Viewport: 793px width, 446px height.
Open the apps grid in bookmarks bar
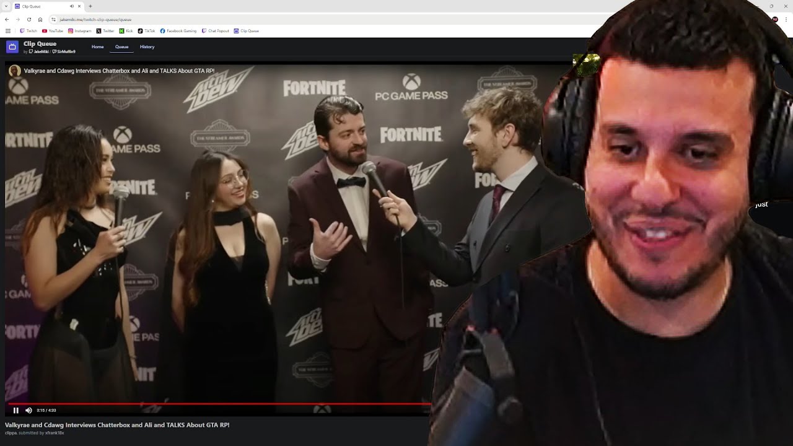pyautogui.click(x=8, y=30)
